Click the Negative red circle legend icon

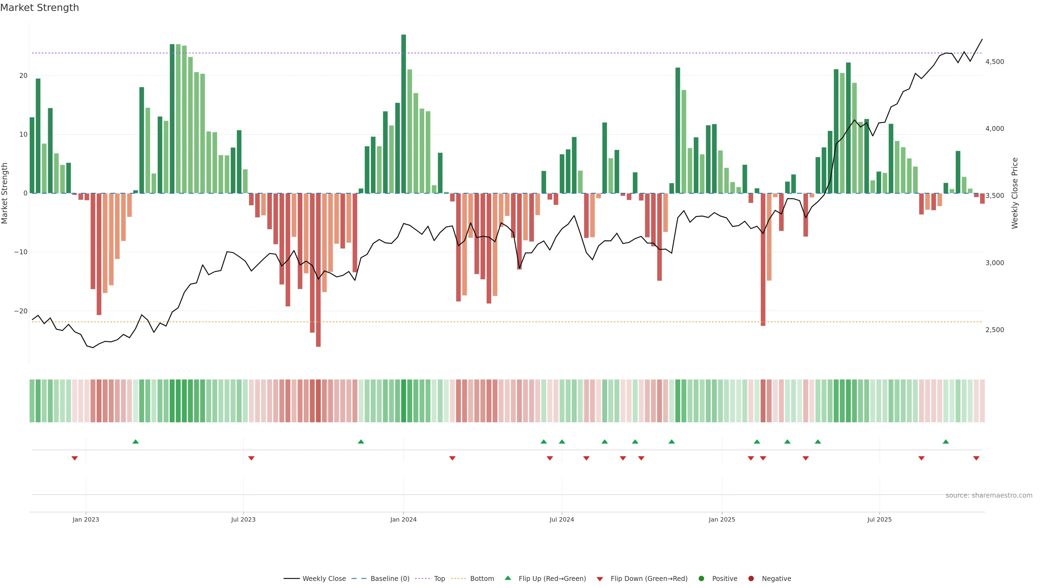(x=751, y=578)
